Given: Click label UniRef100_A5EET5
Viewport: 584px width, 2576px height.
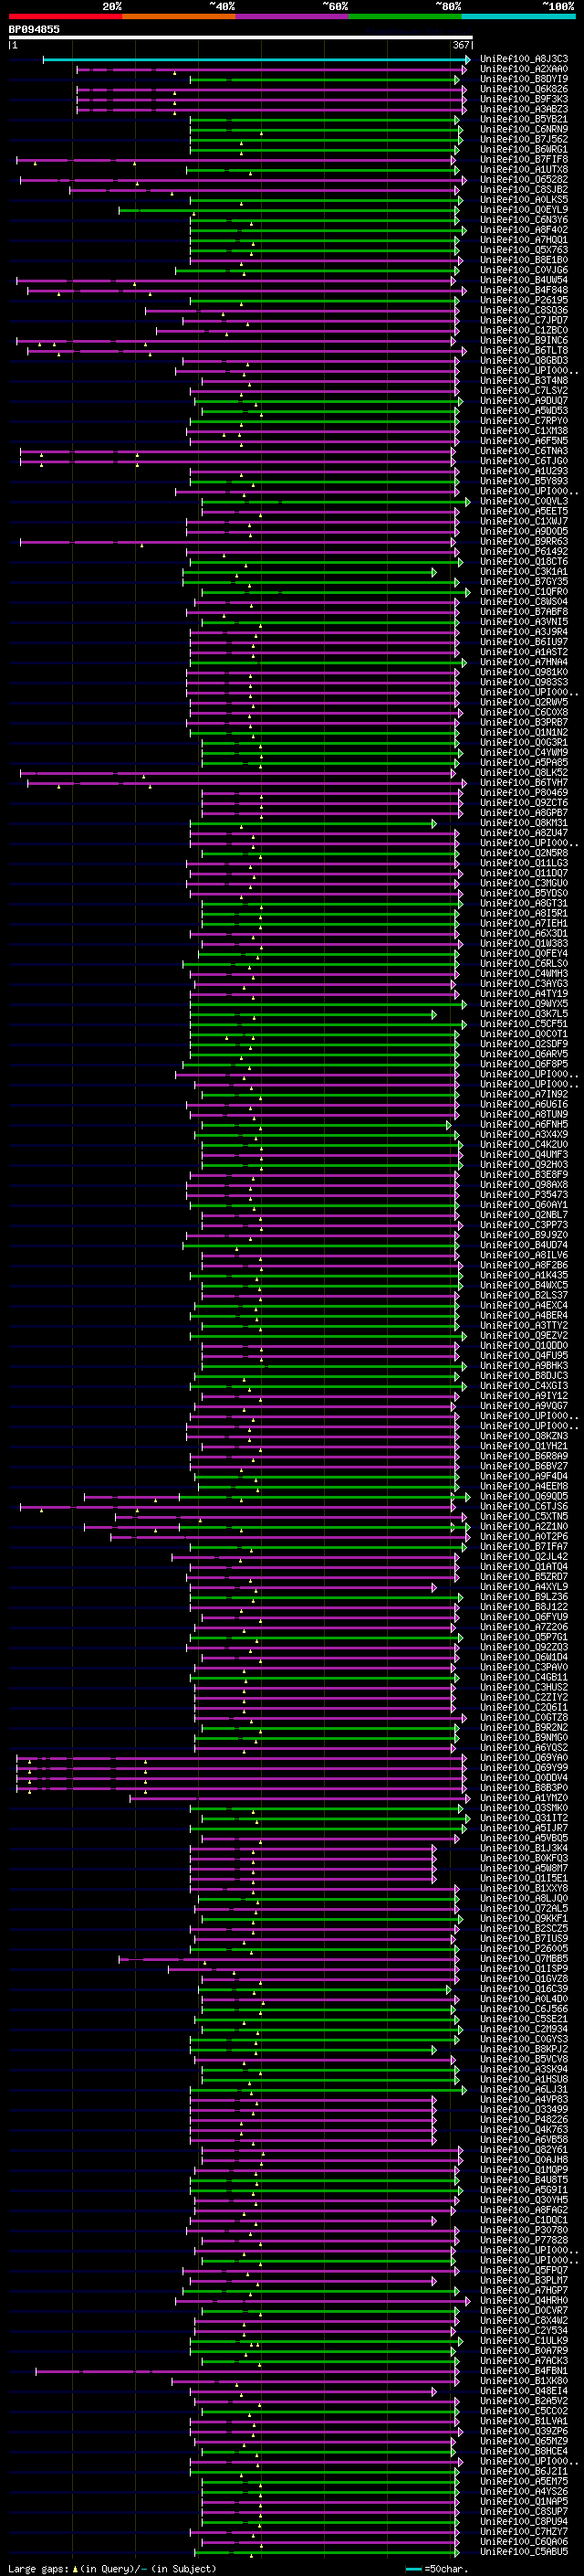Looking at the screenshot, I should [524, 512].
